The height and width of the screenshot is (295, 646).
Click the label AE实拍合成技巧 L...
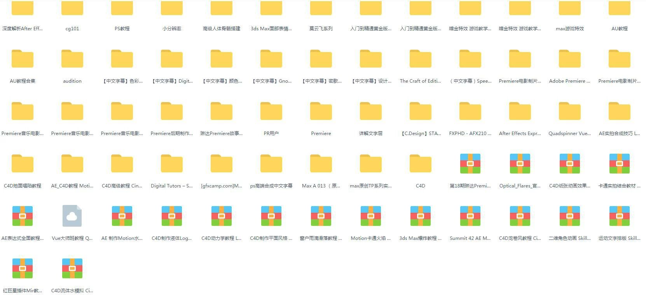tap(620, 133)
